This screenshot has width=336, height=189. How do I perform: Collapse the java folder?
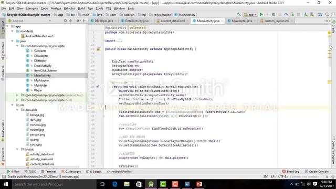click(13, 41)
